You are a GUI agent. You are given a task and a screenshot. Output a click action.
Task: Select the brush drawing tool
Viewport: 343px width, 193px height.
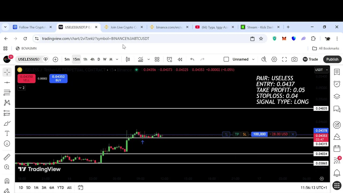7,123
